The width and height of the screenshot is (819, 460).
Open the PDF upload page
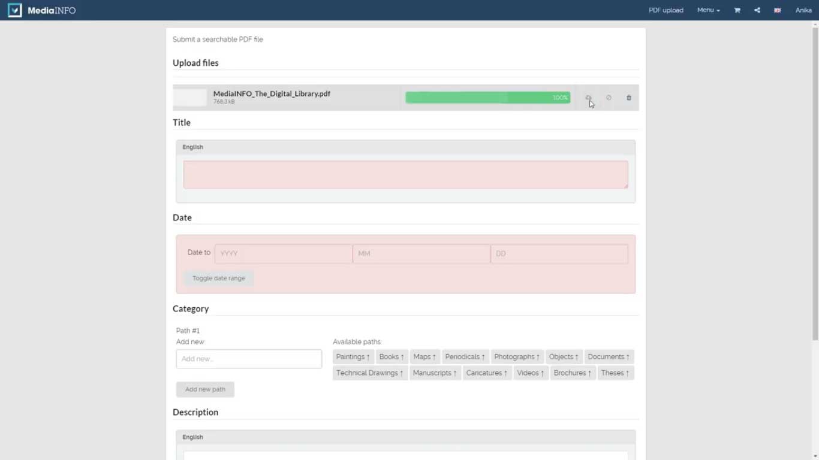pos(666,10)
